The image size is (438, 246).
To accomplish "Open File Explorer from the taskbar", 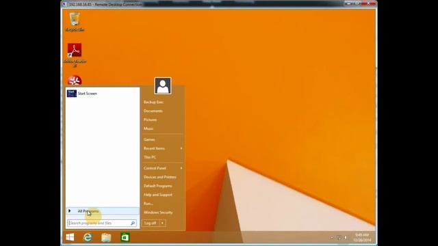I will (106, 237).
